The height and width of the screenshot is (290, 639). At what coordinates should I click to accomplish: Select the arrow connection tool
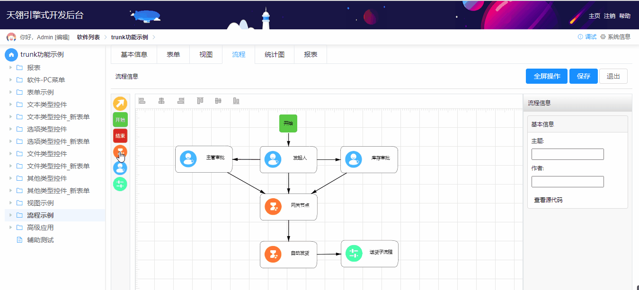120,103
